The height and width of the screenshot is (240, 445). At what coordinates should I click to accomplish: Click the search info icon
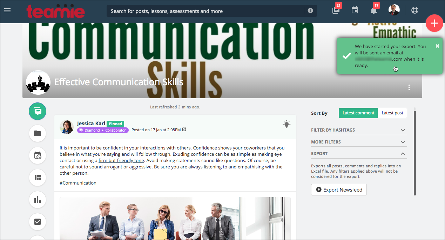310,11
